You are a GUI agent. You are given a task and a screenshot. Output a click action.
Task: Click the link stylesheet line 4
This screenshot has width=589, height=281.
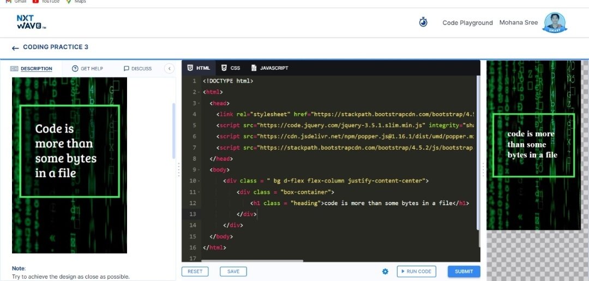click(345, 114)
